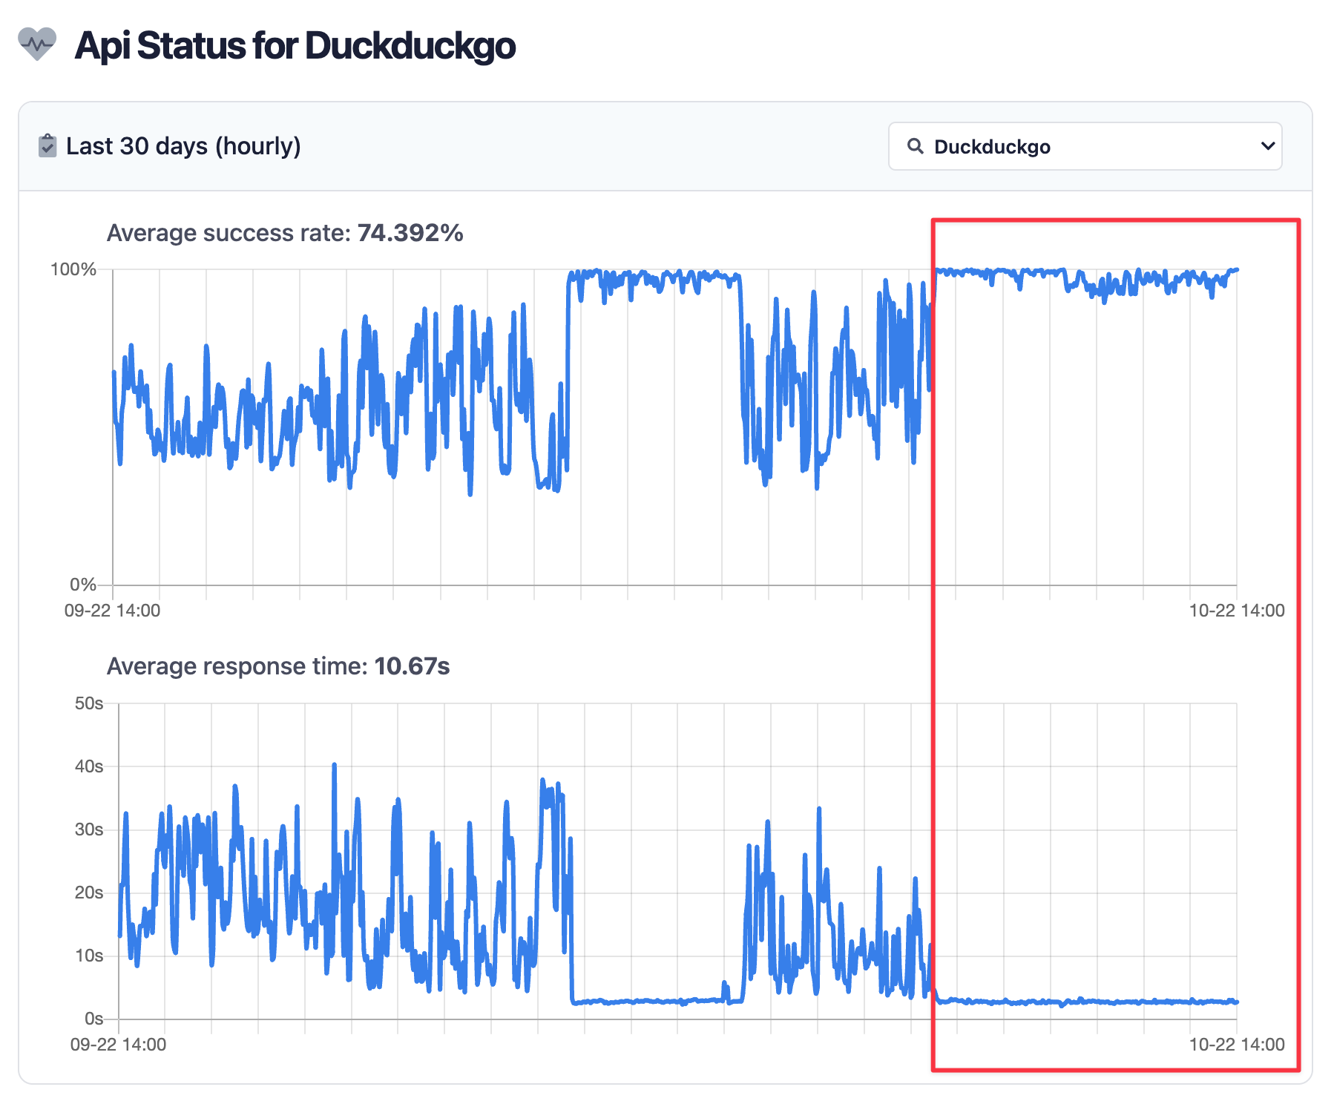Click the 0% axis label on success chart
Image resolution: width=1334 pixels, height=1104 pixels.
pos(83,585)
